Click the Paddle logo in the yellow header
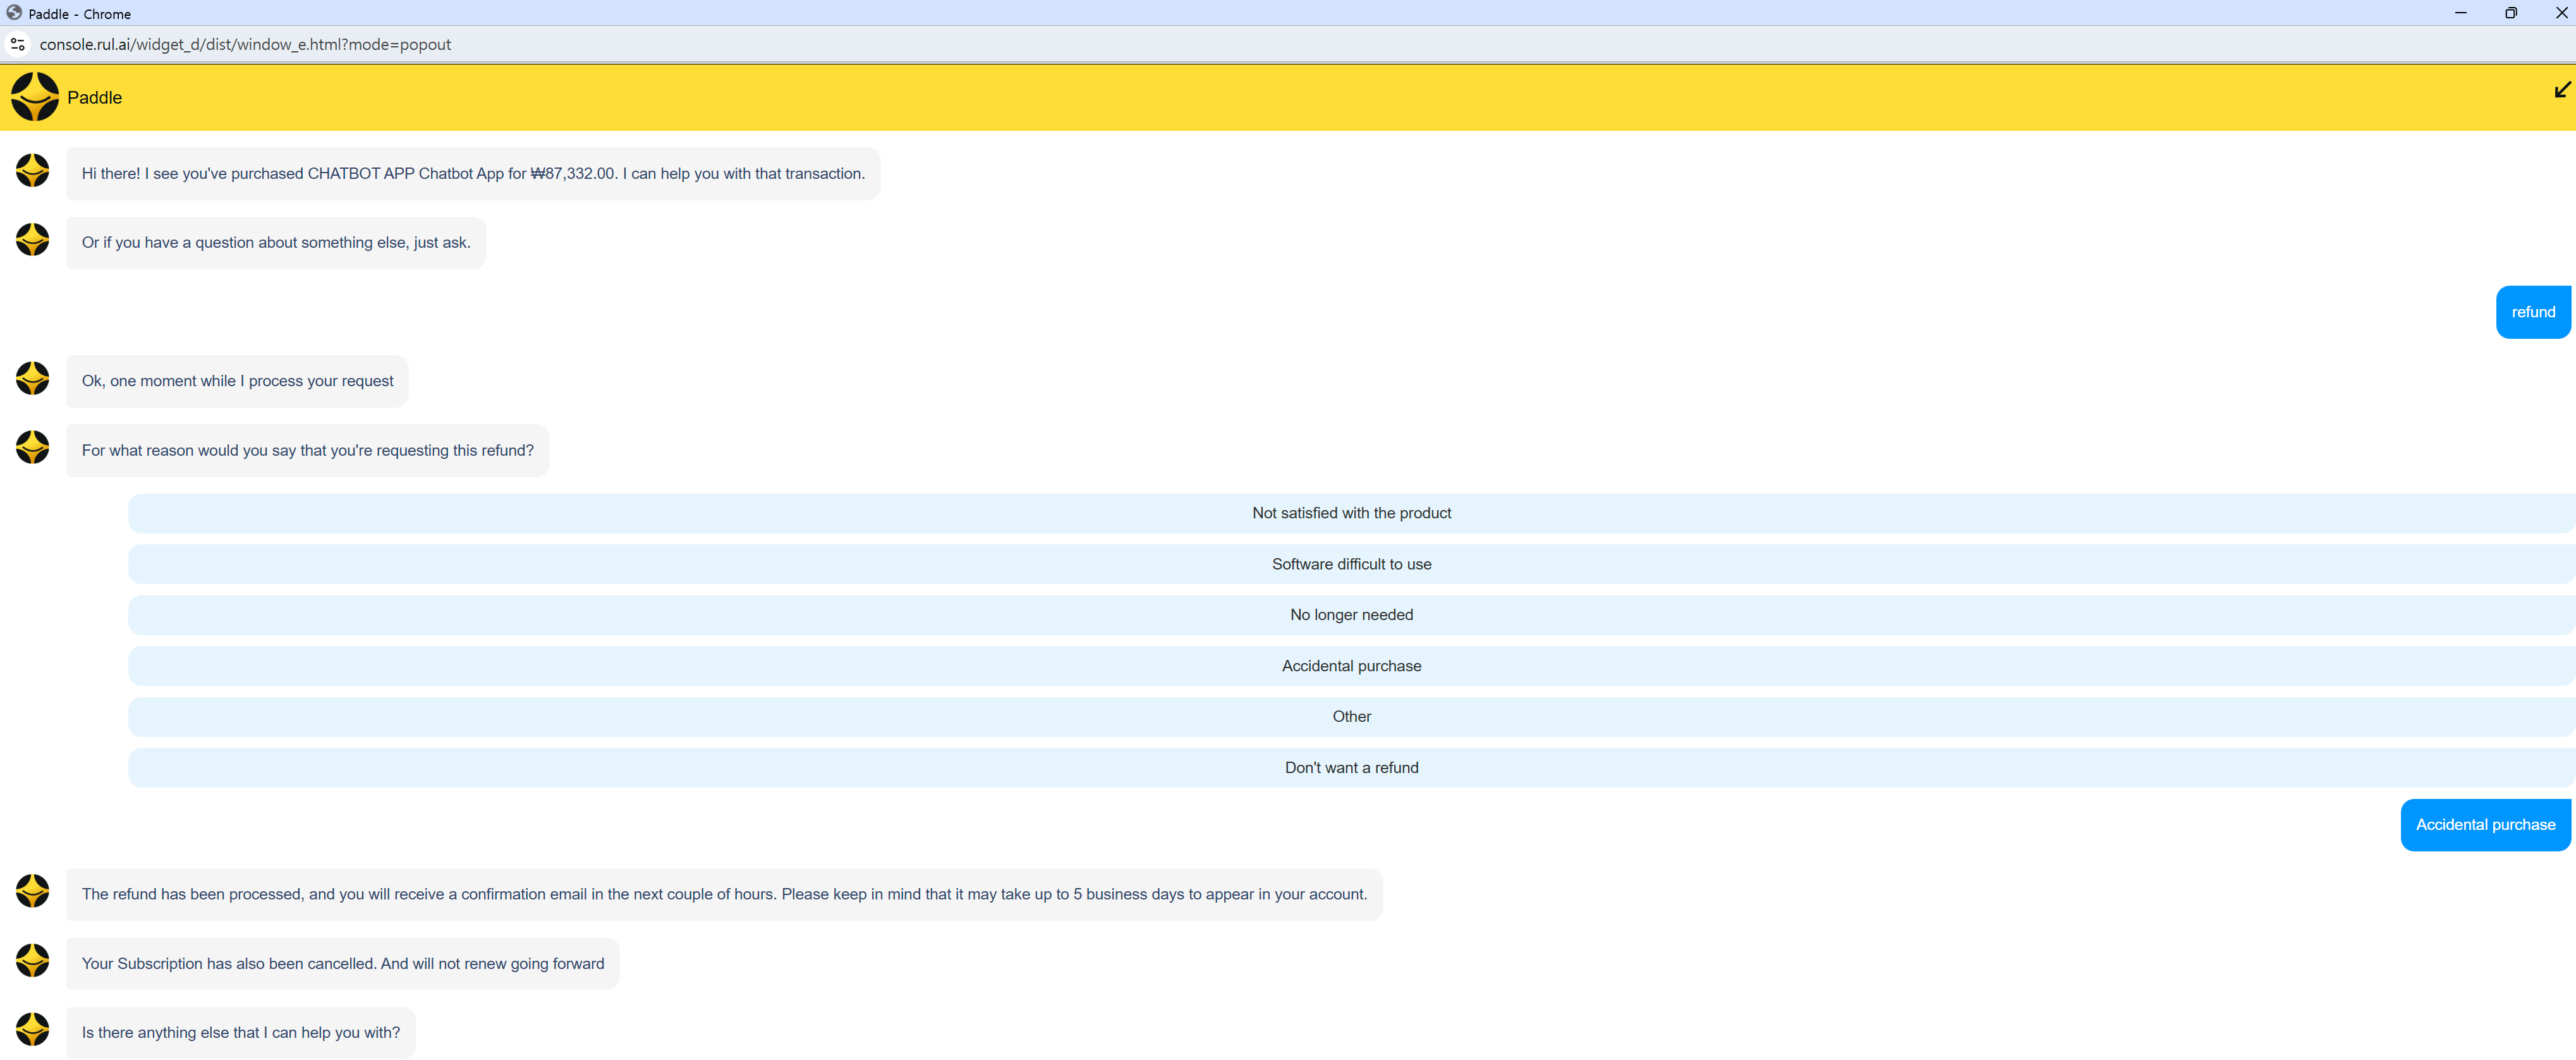Screen dimensions: 2576x1060 coord(35,97)
